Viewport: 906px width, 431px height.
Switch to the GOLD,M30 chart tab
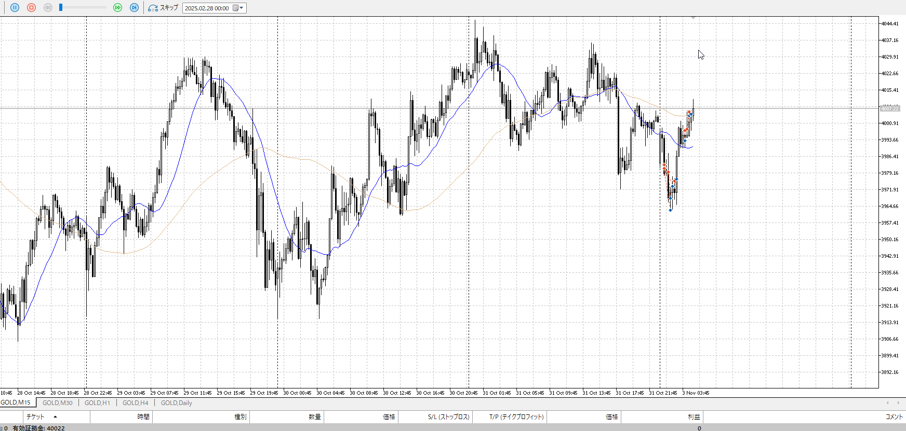[57, 403]
